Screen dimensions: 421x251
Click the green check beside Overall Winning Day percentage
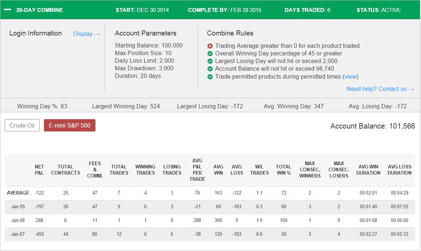(210, 54)
